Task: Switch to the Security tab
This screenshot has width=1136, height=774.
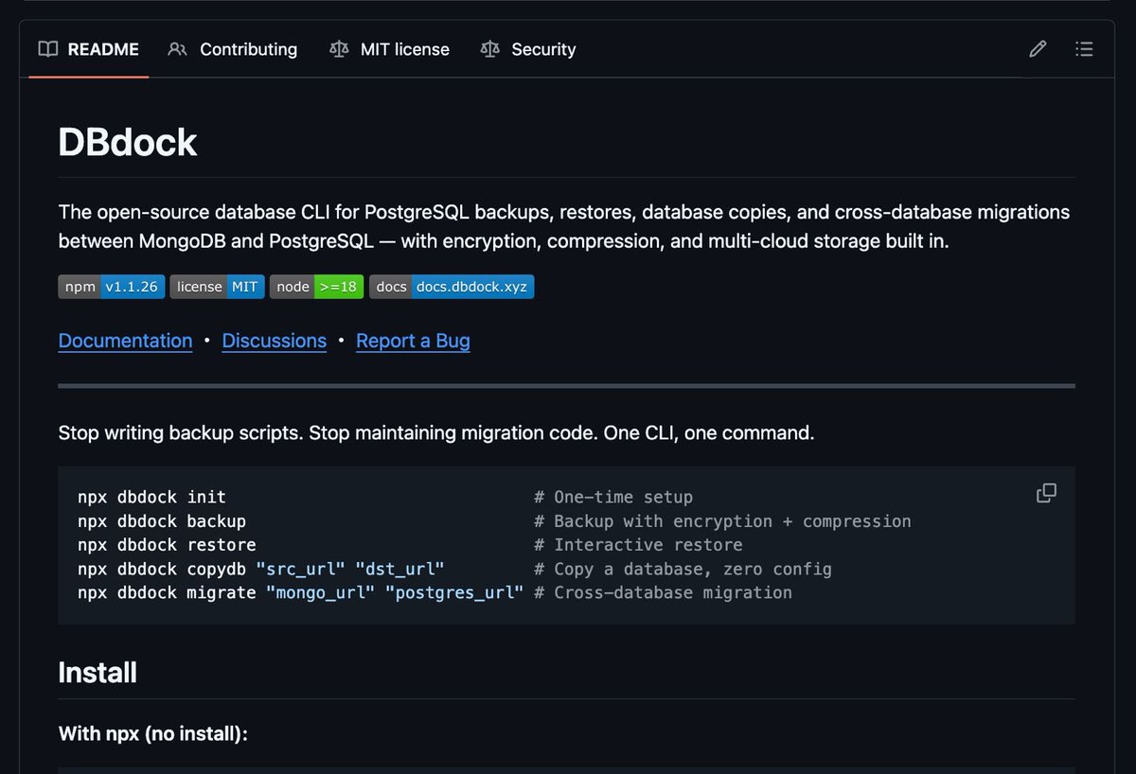Action: click(527, 49)
